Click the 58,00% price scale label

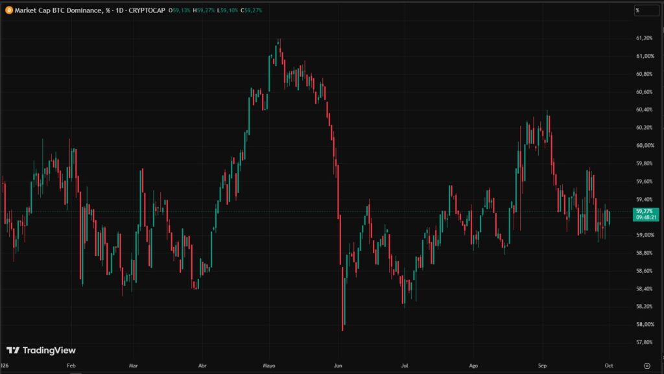(645, 325)
